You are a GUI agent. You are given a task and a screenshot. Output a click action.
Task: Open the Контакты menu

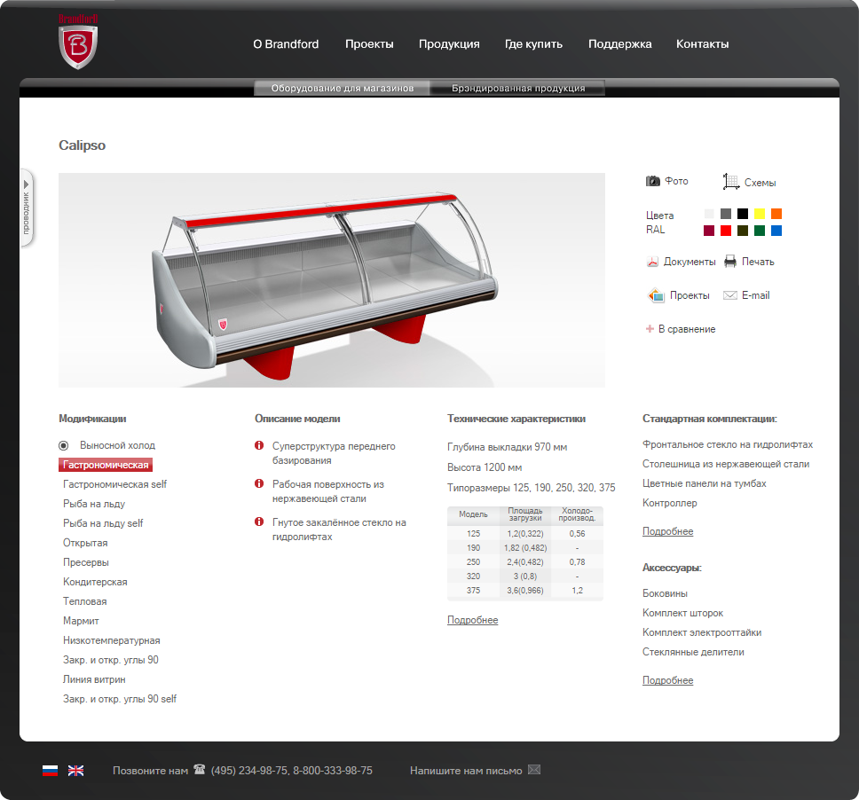pos(702,43)
